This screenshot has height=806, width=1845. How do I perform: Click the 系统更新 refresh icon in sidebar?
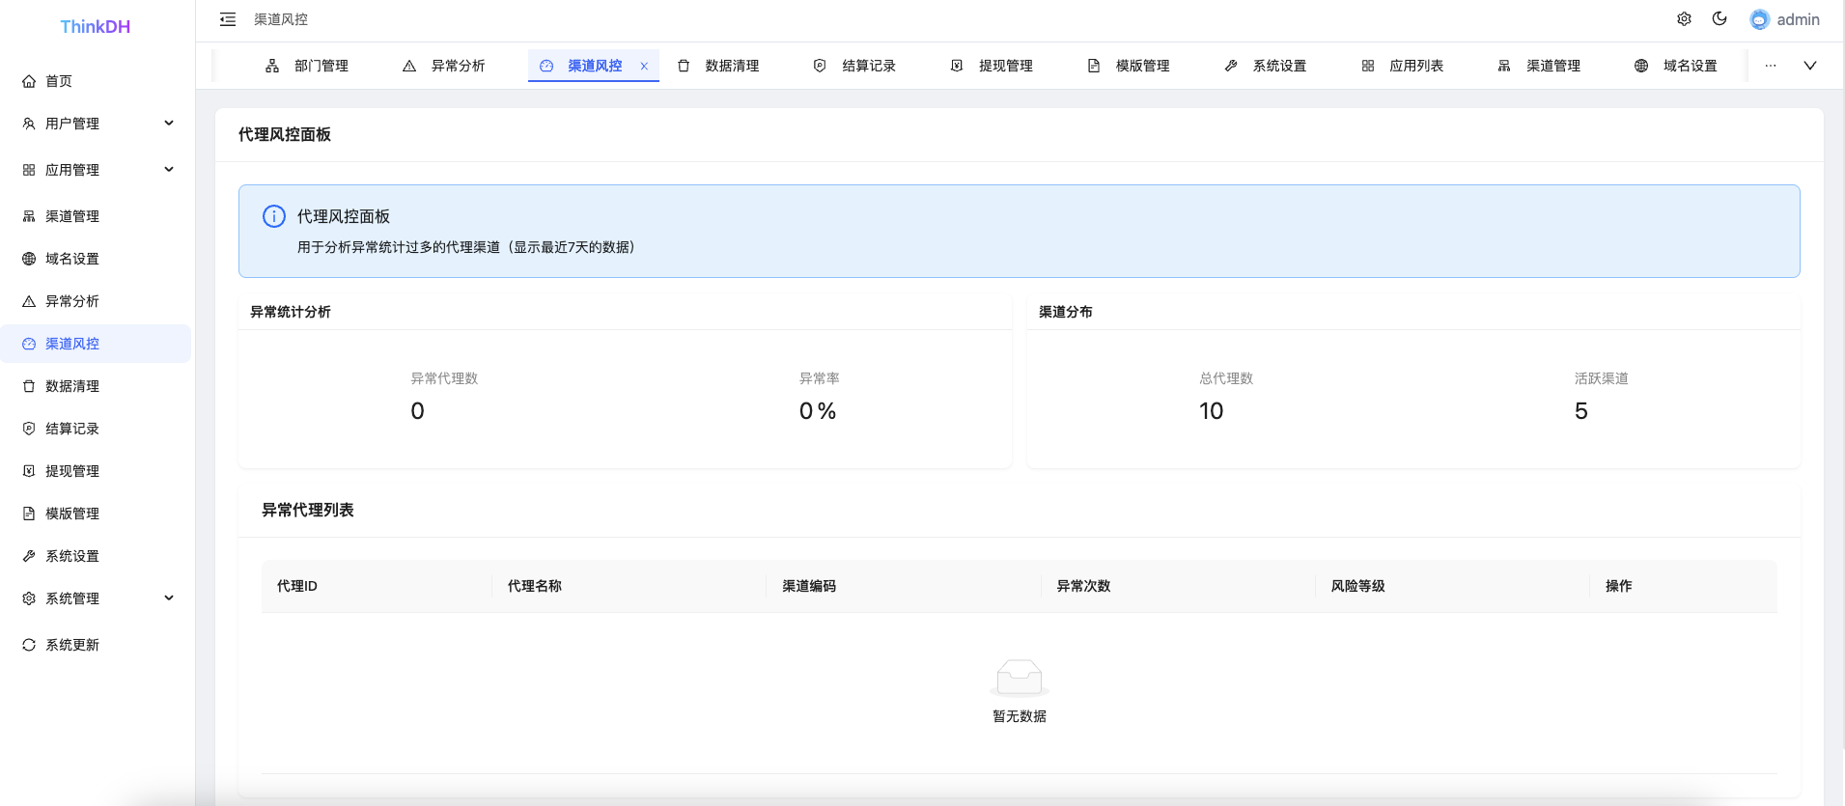(29, 645)
